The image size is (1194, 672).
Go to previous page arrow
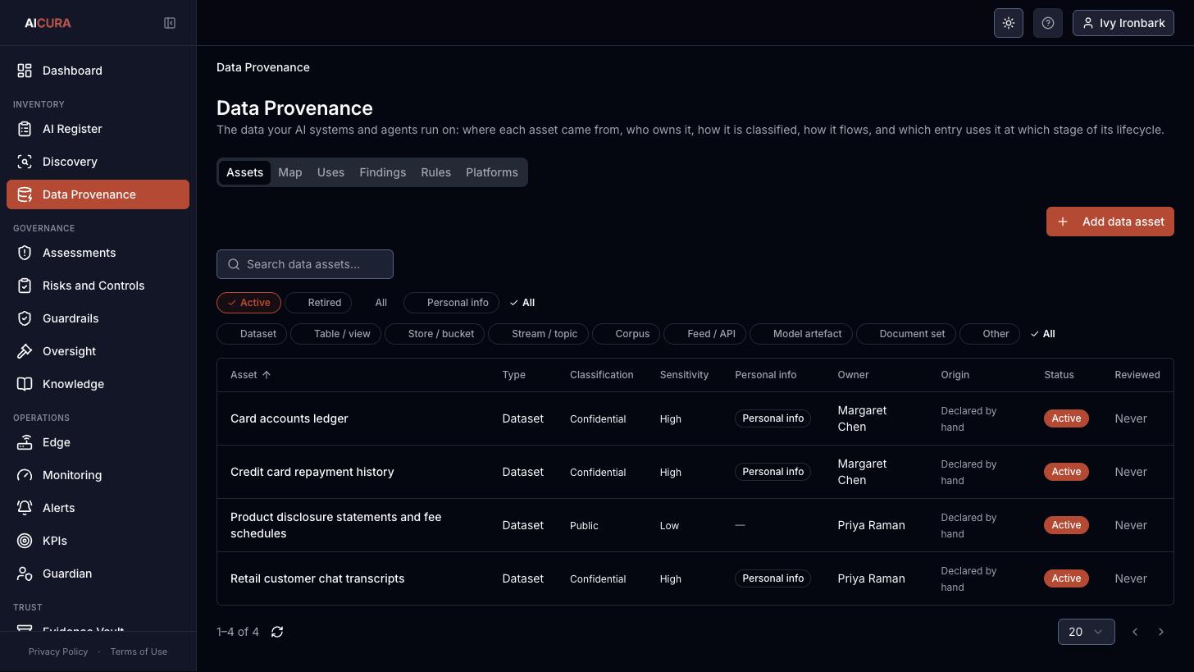click(x=1135, y=632)
